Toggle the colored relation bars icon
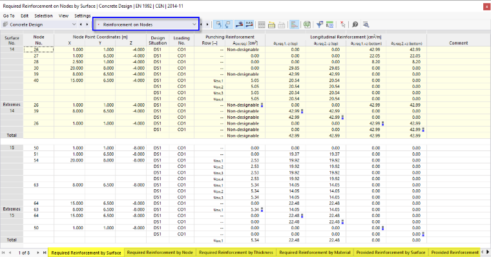The width and height of the screenshot is (491, 257). 294,25
